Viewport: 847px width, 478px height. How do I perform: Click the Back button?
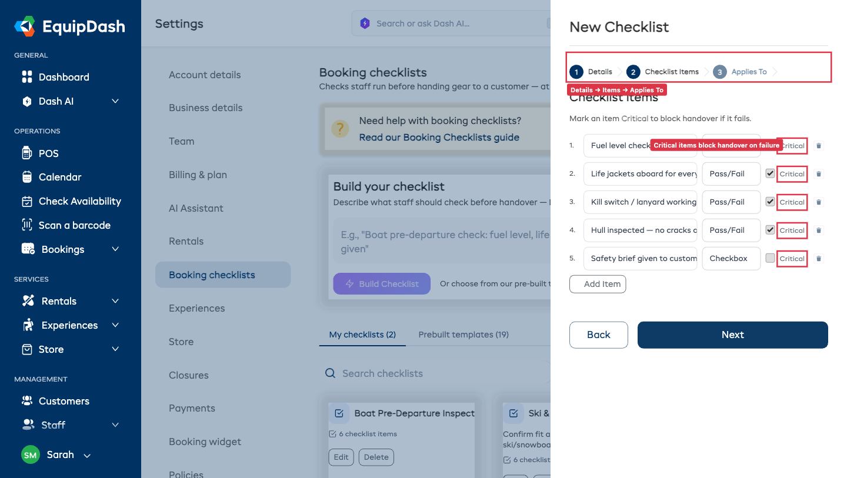pos(599,335)
